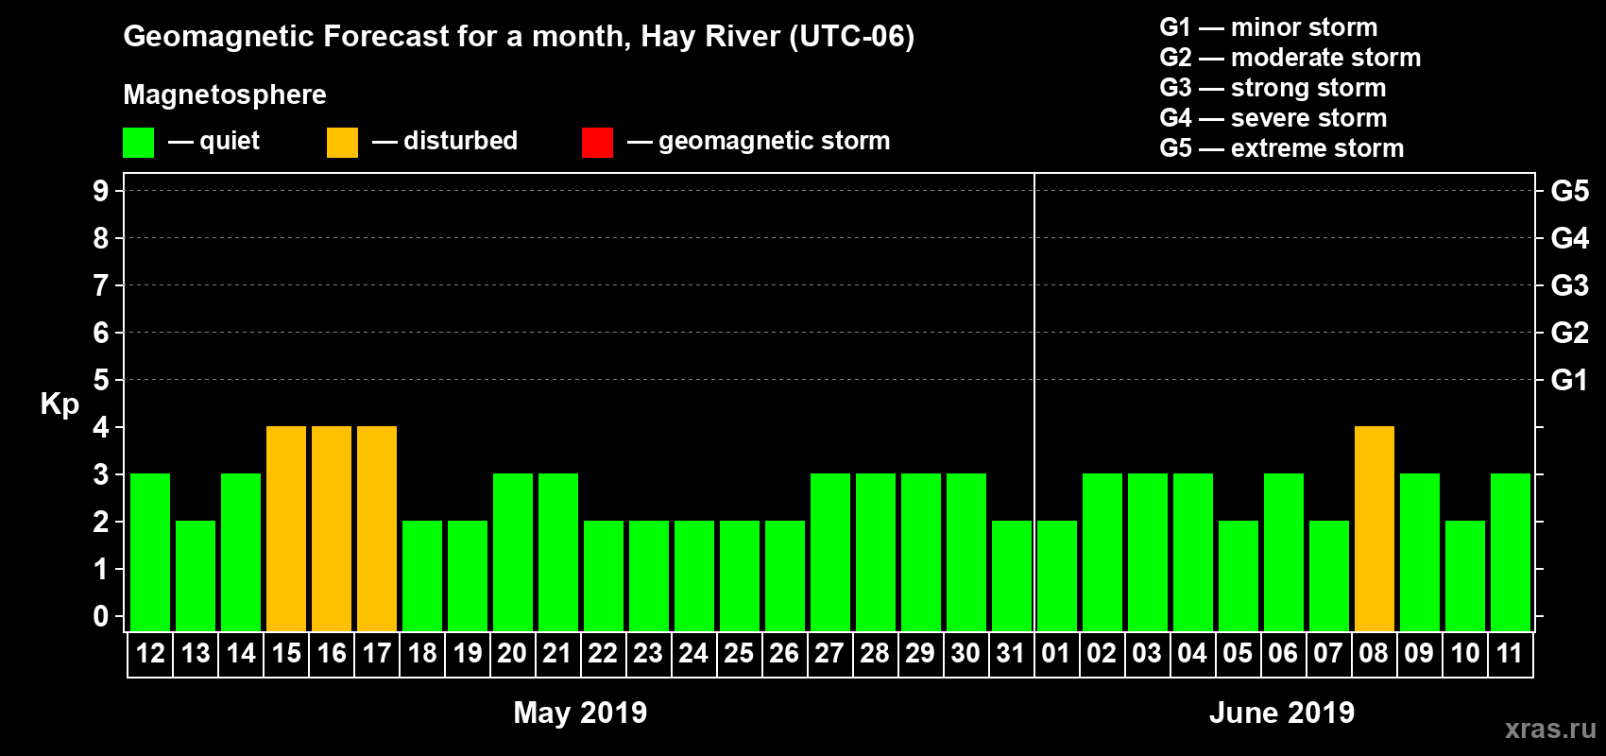Click the G3 scale label on right axis
The width and height of the screenshot is (1606, 756).
(1570, 285)
